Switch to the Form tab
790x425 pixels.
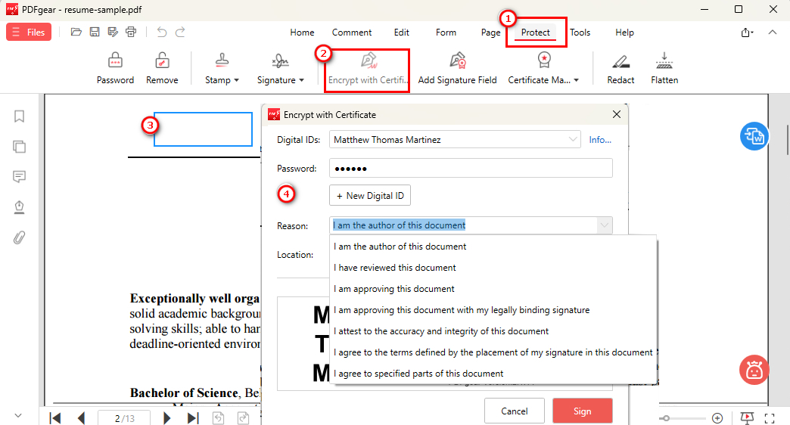(x=446, y=33)
